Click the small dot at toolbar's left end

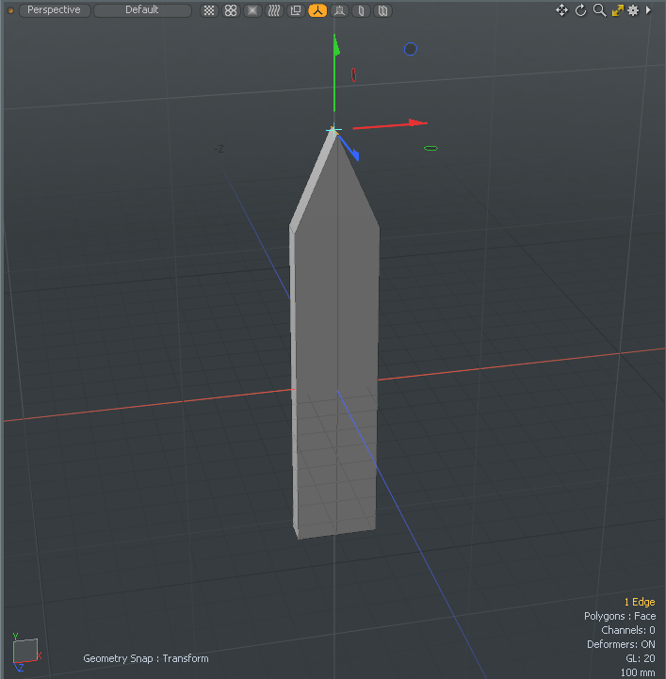point(10,10)
